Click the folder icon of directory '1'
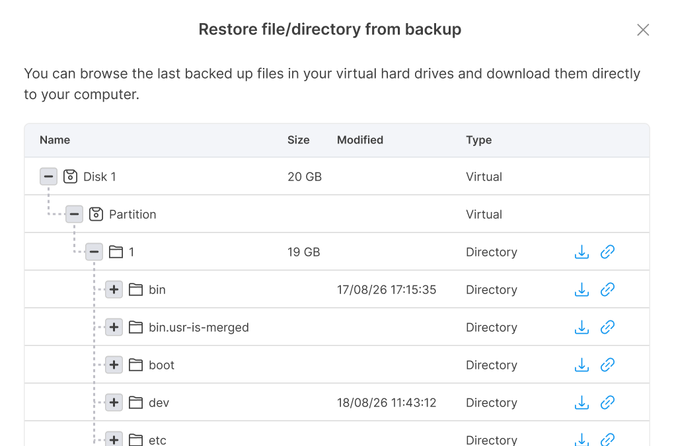The image size is (674, 446). [116, 252]
